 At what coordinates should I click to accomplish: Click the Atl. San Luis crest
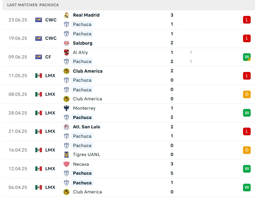click(x=66, y=127)
